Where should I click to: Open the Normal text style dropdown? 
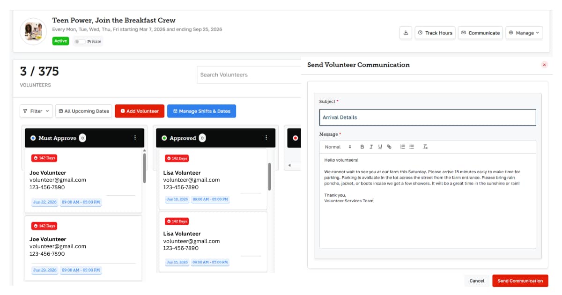[338, 147]
